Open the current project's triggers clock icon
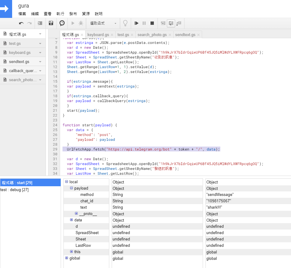 pyautogui.click(x=62, y=23)
